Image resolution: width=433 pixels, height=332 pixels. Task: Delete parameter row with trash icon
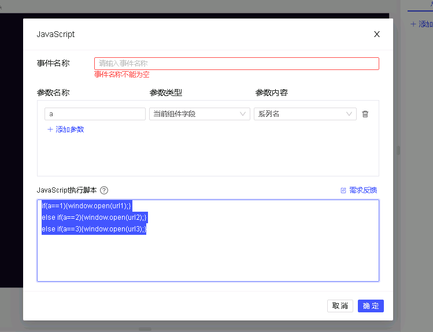(x=365, y=114)
